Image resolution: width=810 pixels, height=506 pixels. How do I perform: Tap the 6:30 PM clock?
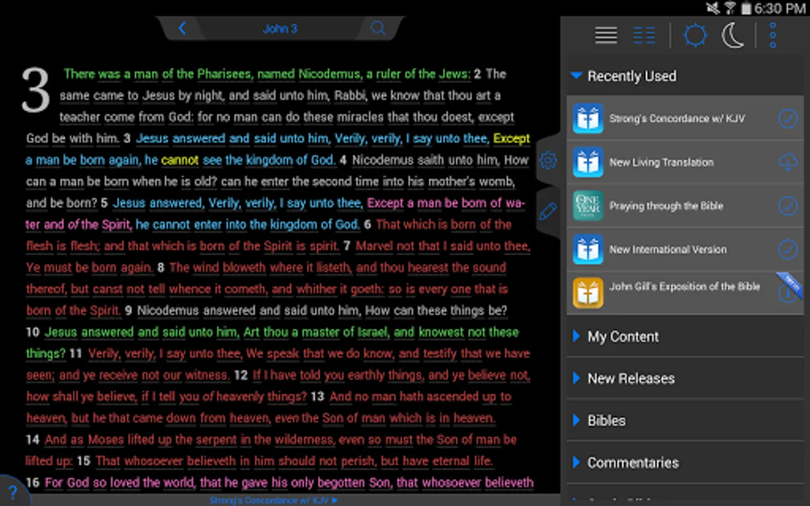click(780, 8)
